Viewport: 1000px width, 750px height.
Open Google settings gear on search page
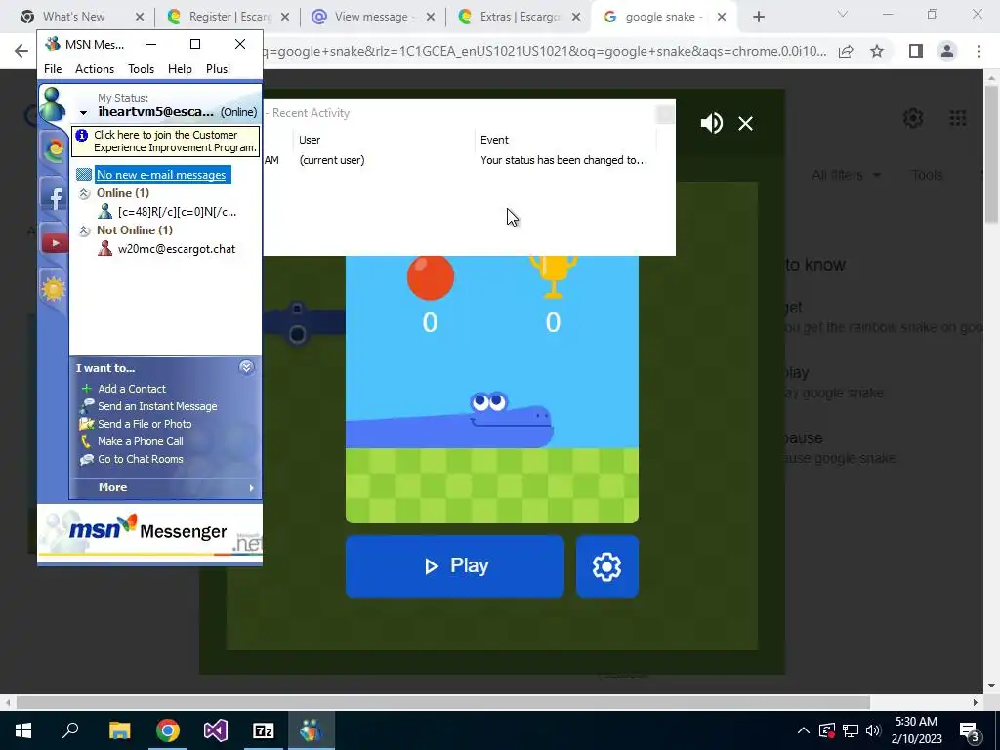pos(913,118)
